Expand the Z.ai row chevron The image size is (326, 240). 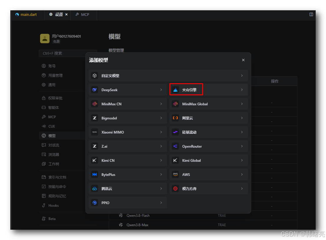(161, 146)
